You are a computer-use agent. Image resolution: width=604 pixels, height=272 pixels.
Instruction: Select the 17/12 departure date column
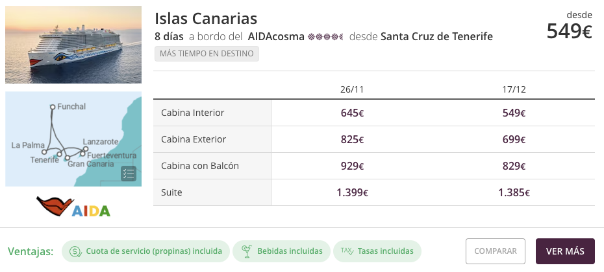click(x=514, y=89)
